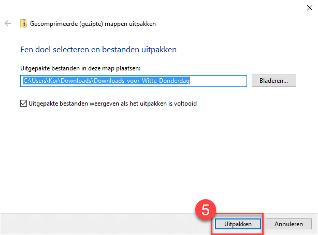Click the red step 5 badge
Viewport: 318px width, 235px height.
(205, 211)
